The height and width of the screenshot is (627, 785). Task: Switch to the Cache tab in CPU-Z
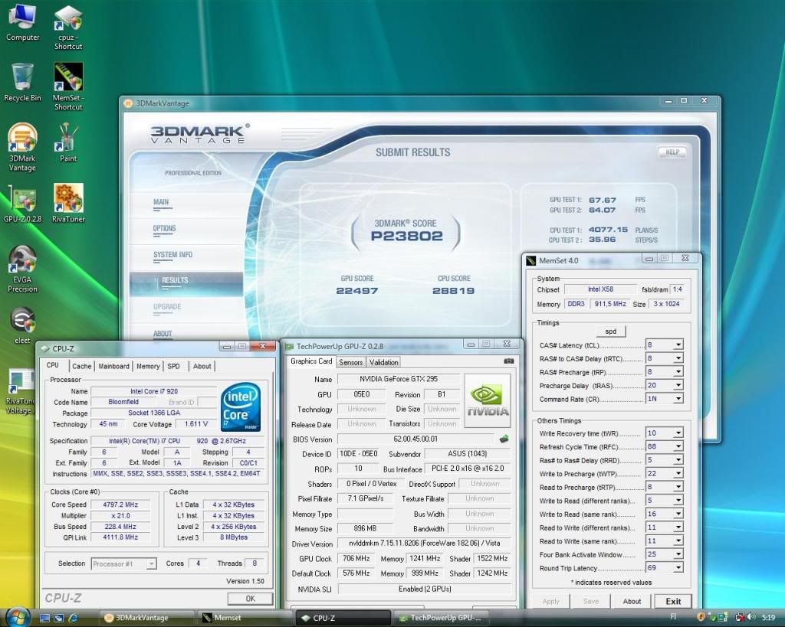[81, 366]
